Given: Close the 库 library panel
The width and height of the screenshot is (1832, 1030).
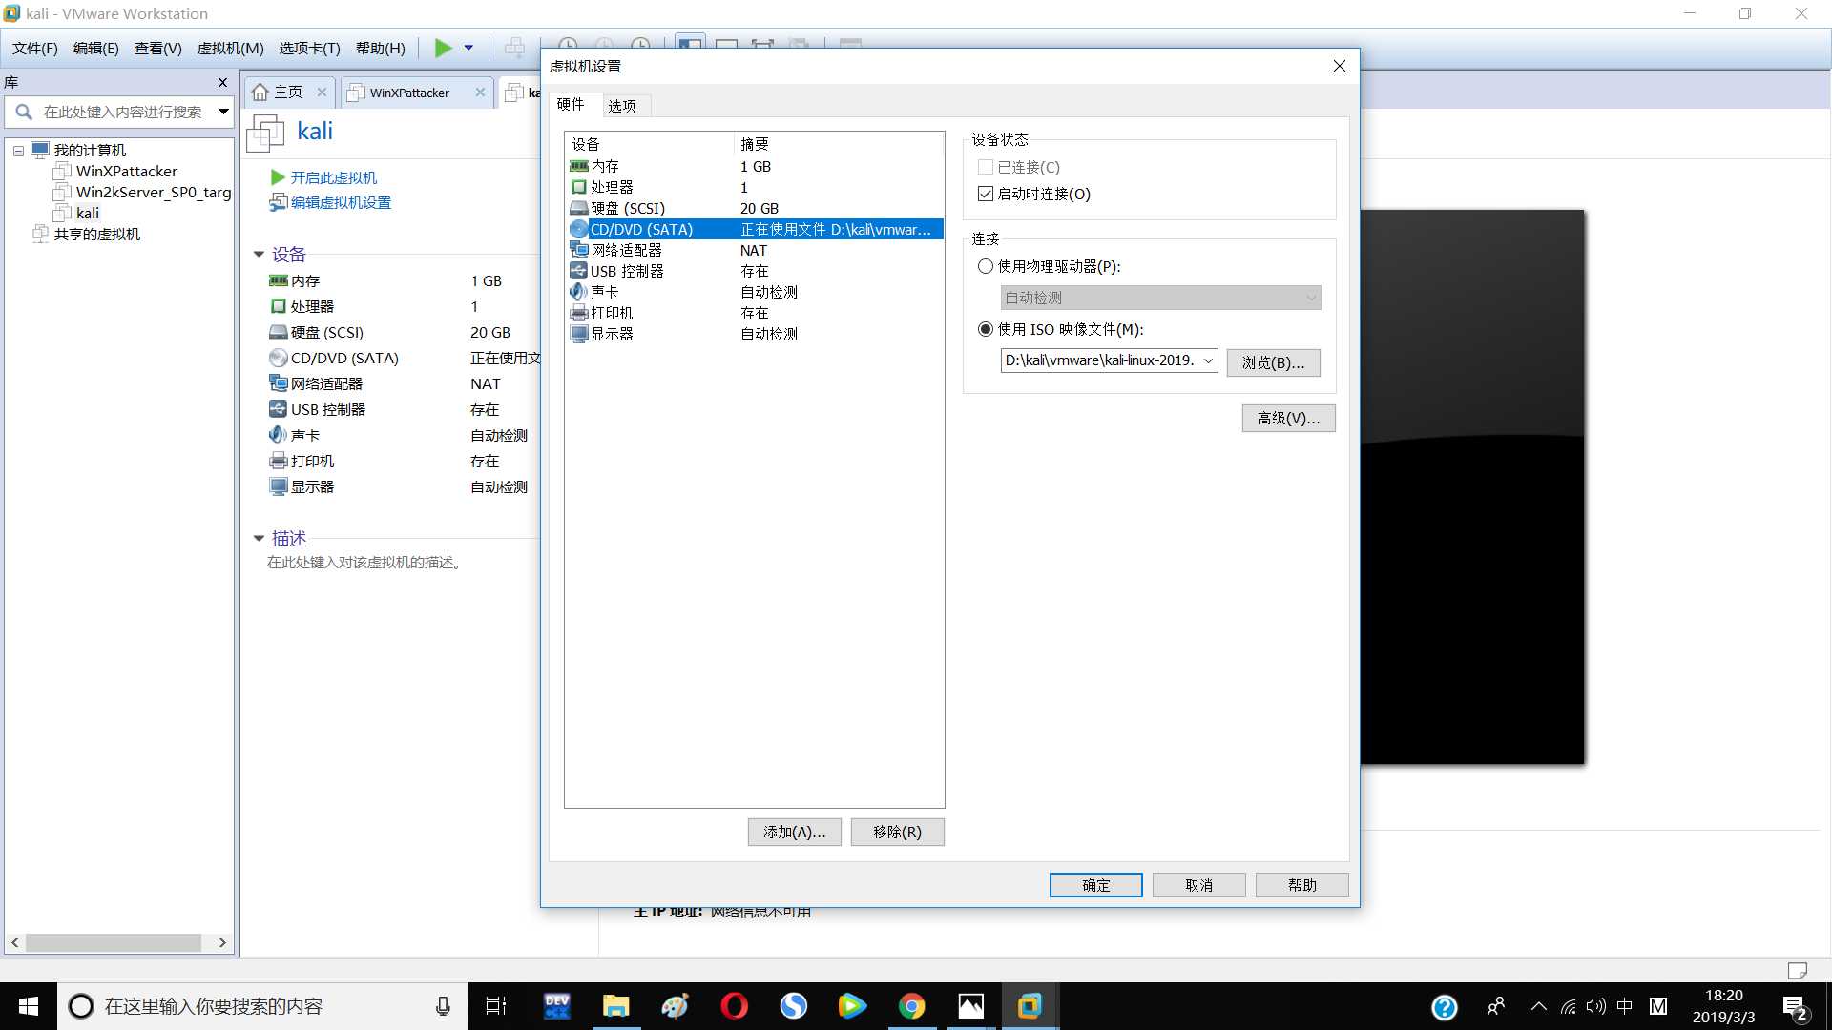Looking at the screenshot, I should (x=222, y=82).
